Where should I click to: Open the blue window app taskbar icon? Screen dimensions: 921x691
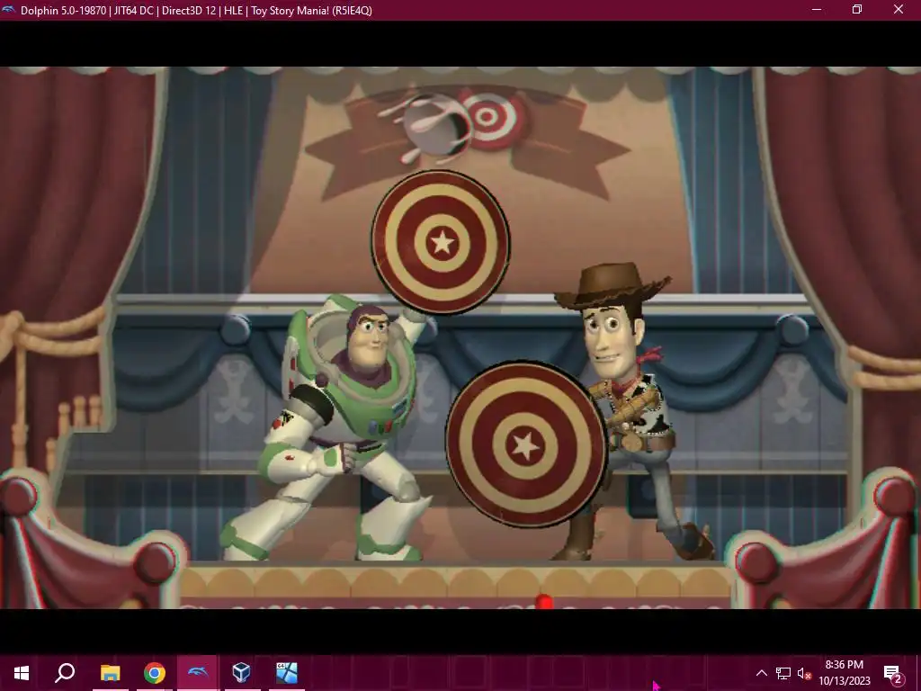coord(287,673)
